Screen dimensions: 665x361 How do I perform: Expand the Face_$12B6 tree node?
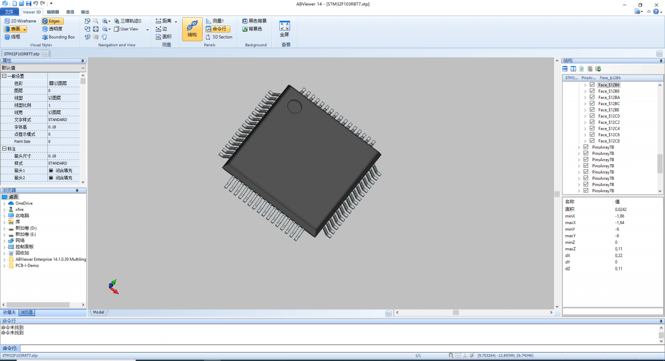(x=585, y=85)
